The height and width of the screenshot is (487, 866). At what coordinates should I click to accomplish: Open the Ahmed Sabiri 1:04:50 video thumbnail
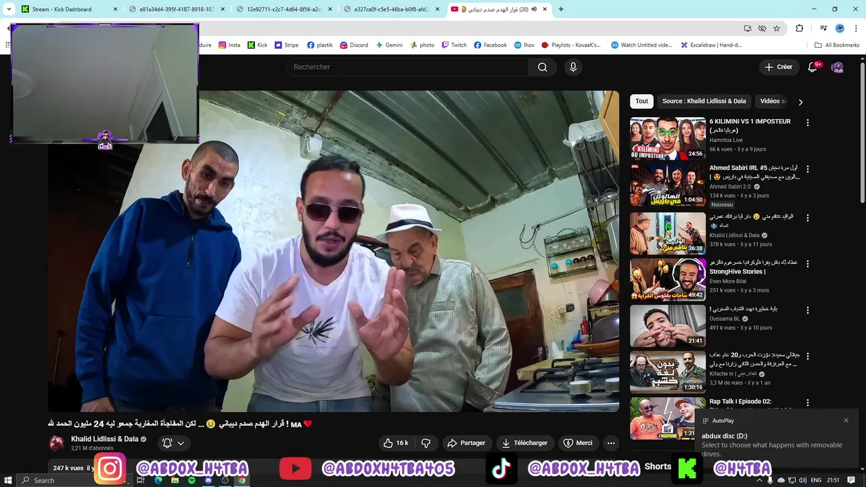coord(668,185)
